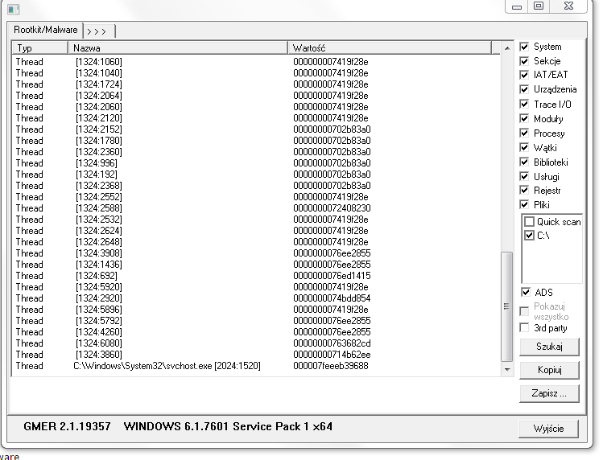Screen dimensions: 603x460
Task: Uncheck the C:\ drive checkbox
Action: [x=530, y=236]
